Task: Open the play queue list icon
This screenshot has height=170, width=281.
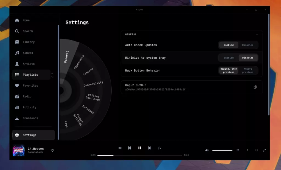Action: tap(238, 150)
